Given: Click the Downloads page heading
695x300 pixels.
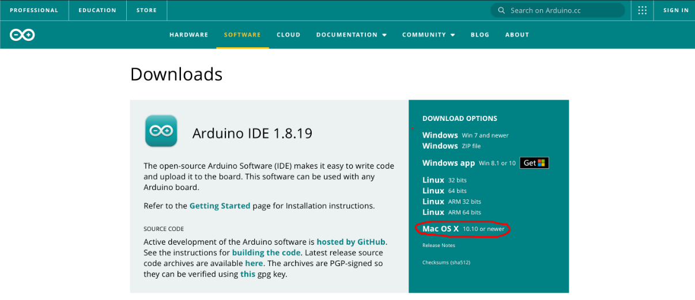Looking at the screenshot, I should tap(176, 74).
